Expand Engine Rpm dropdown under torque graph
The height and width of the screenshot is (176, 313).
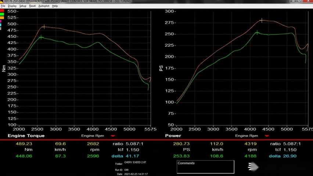(x=113, y=136)
